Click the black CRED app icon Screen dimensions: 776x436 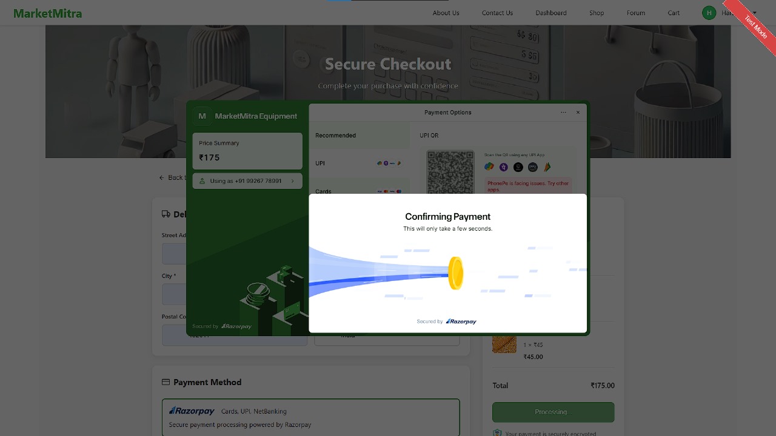pyautogui.click(x=518, y=167)
